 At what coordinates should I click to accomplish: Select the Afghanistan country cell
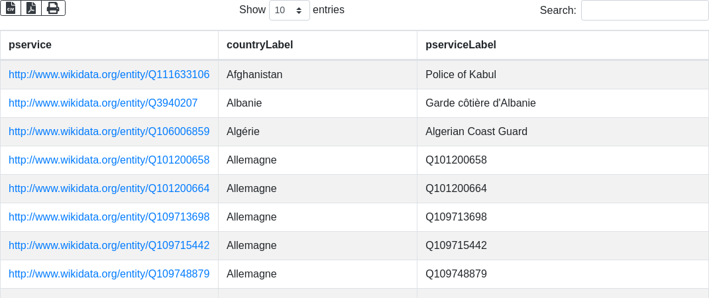coord(254,75)
